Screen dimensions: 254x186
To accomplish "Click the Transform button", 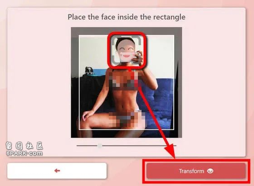I will tap(196, 171).
